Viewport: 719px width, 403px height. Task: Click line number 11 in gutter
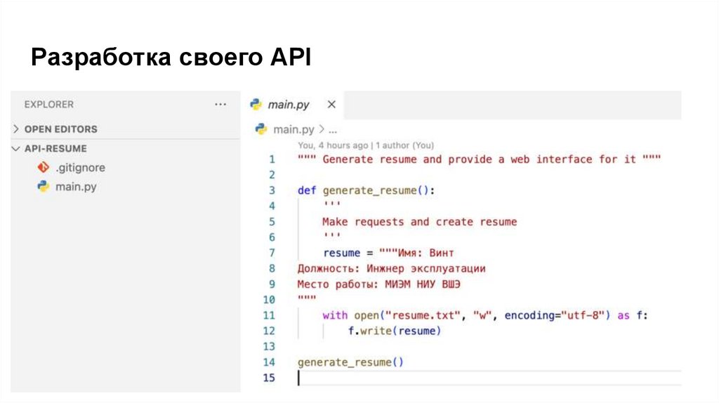269,315
